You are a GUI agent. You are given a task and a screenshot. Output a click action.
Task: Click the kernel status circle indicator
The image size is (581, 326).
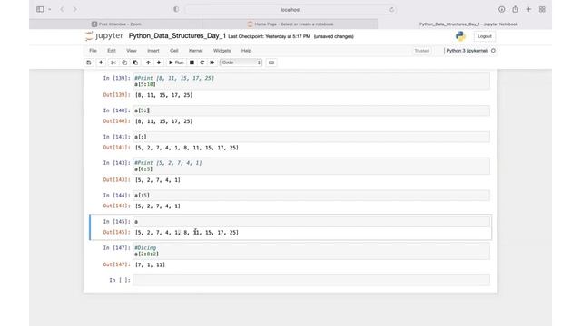click(493, 51)
